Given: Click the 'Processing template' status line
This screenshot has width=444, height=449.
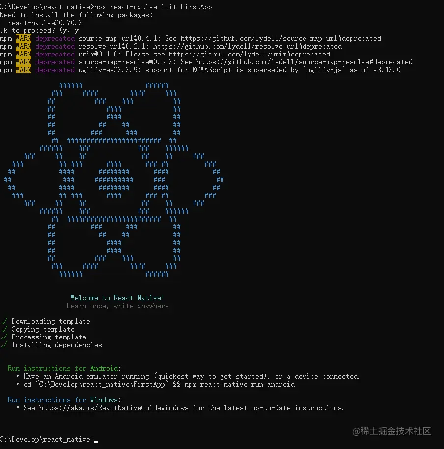Looking at the screenshot, I should [44, 337].
